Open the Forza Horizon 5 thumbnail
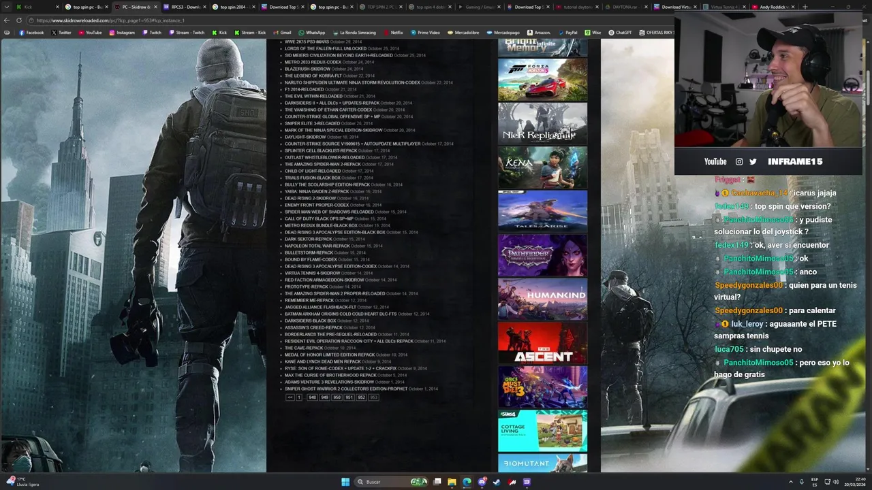The width and height of the screenshot is (872, 490). 542,80
